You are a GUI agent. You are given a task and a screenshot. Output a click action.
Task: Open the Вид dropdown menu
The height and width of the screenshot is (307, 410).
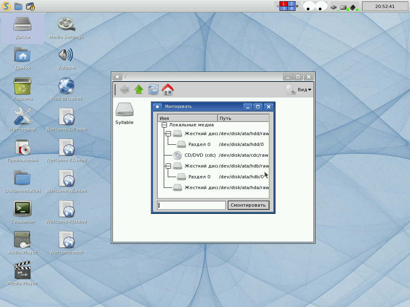point(304,90)
